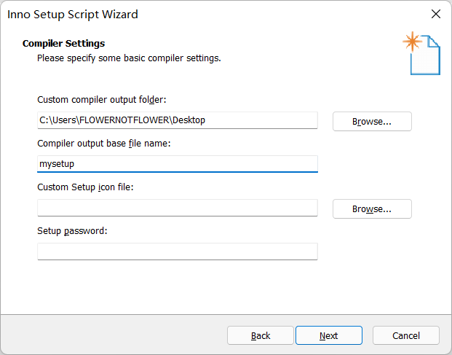This screenshot has width=452, height=355.
Task: Browse for a custom Setup icon file
Action: tap(372, 208)
